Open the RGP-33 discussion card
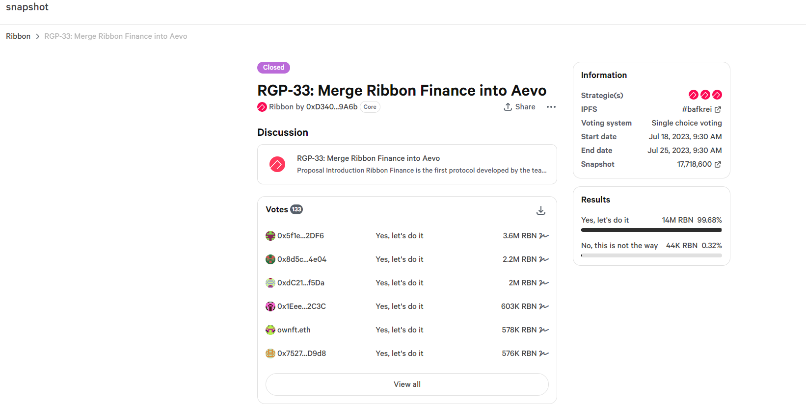Screen dimensions: 806x405 [x=407, y=164]
